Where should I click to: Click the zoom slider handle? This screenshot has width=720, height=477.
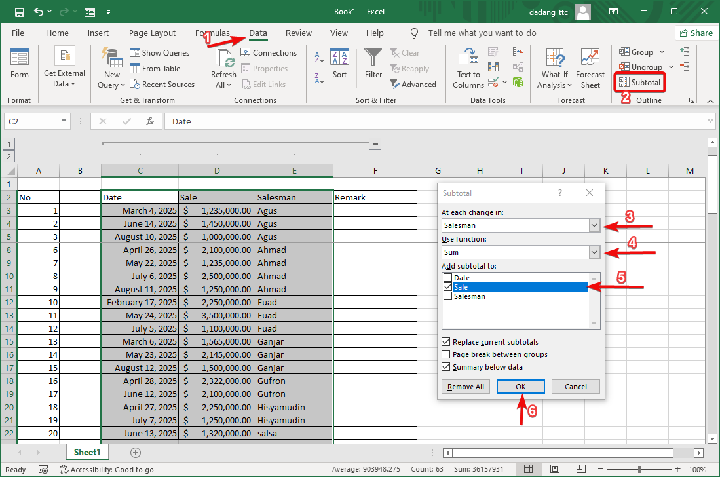pyautogui.click(x=639, y=469)
